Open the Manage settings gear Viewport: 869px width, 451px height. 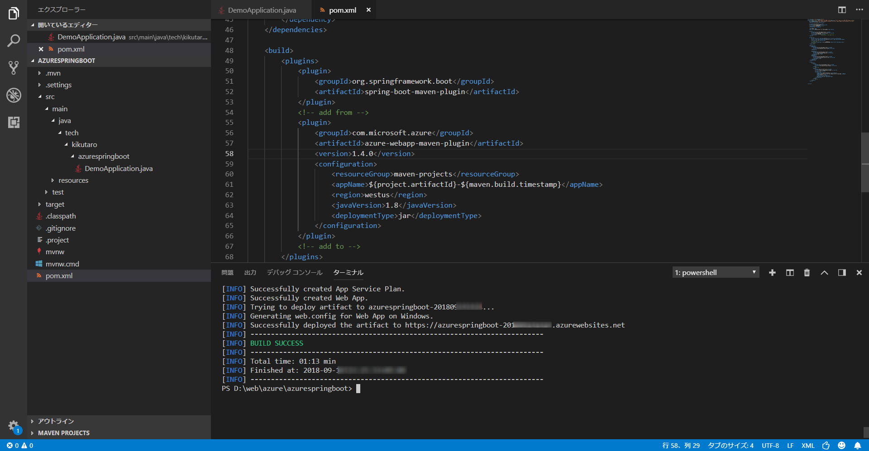click(14, 426)
